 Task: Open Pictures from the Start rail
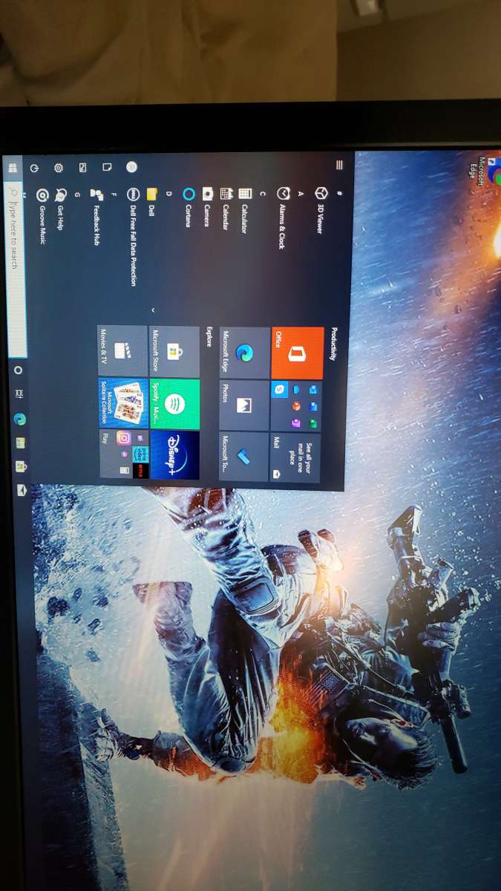click(83, 168)
